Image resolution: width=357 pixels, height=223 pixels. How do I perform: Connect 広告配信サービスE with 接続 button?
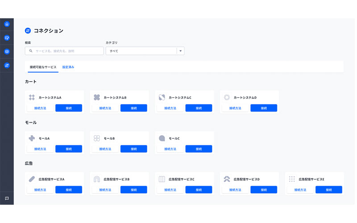click(329, 190)
